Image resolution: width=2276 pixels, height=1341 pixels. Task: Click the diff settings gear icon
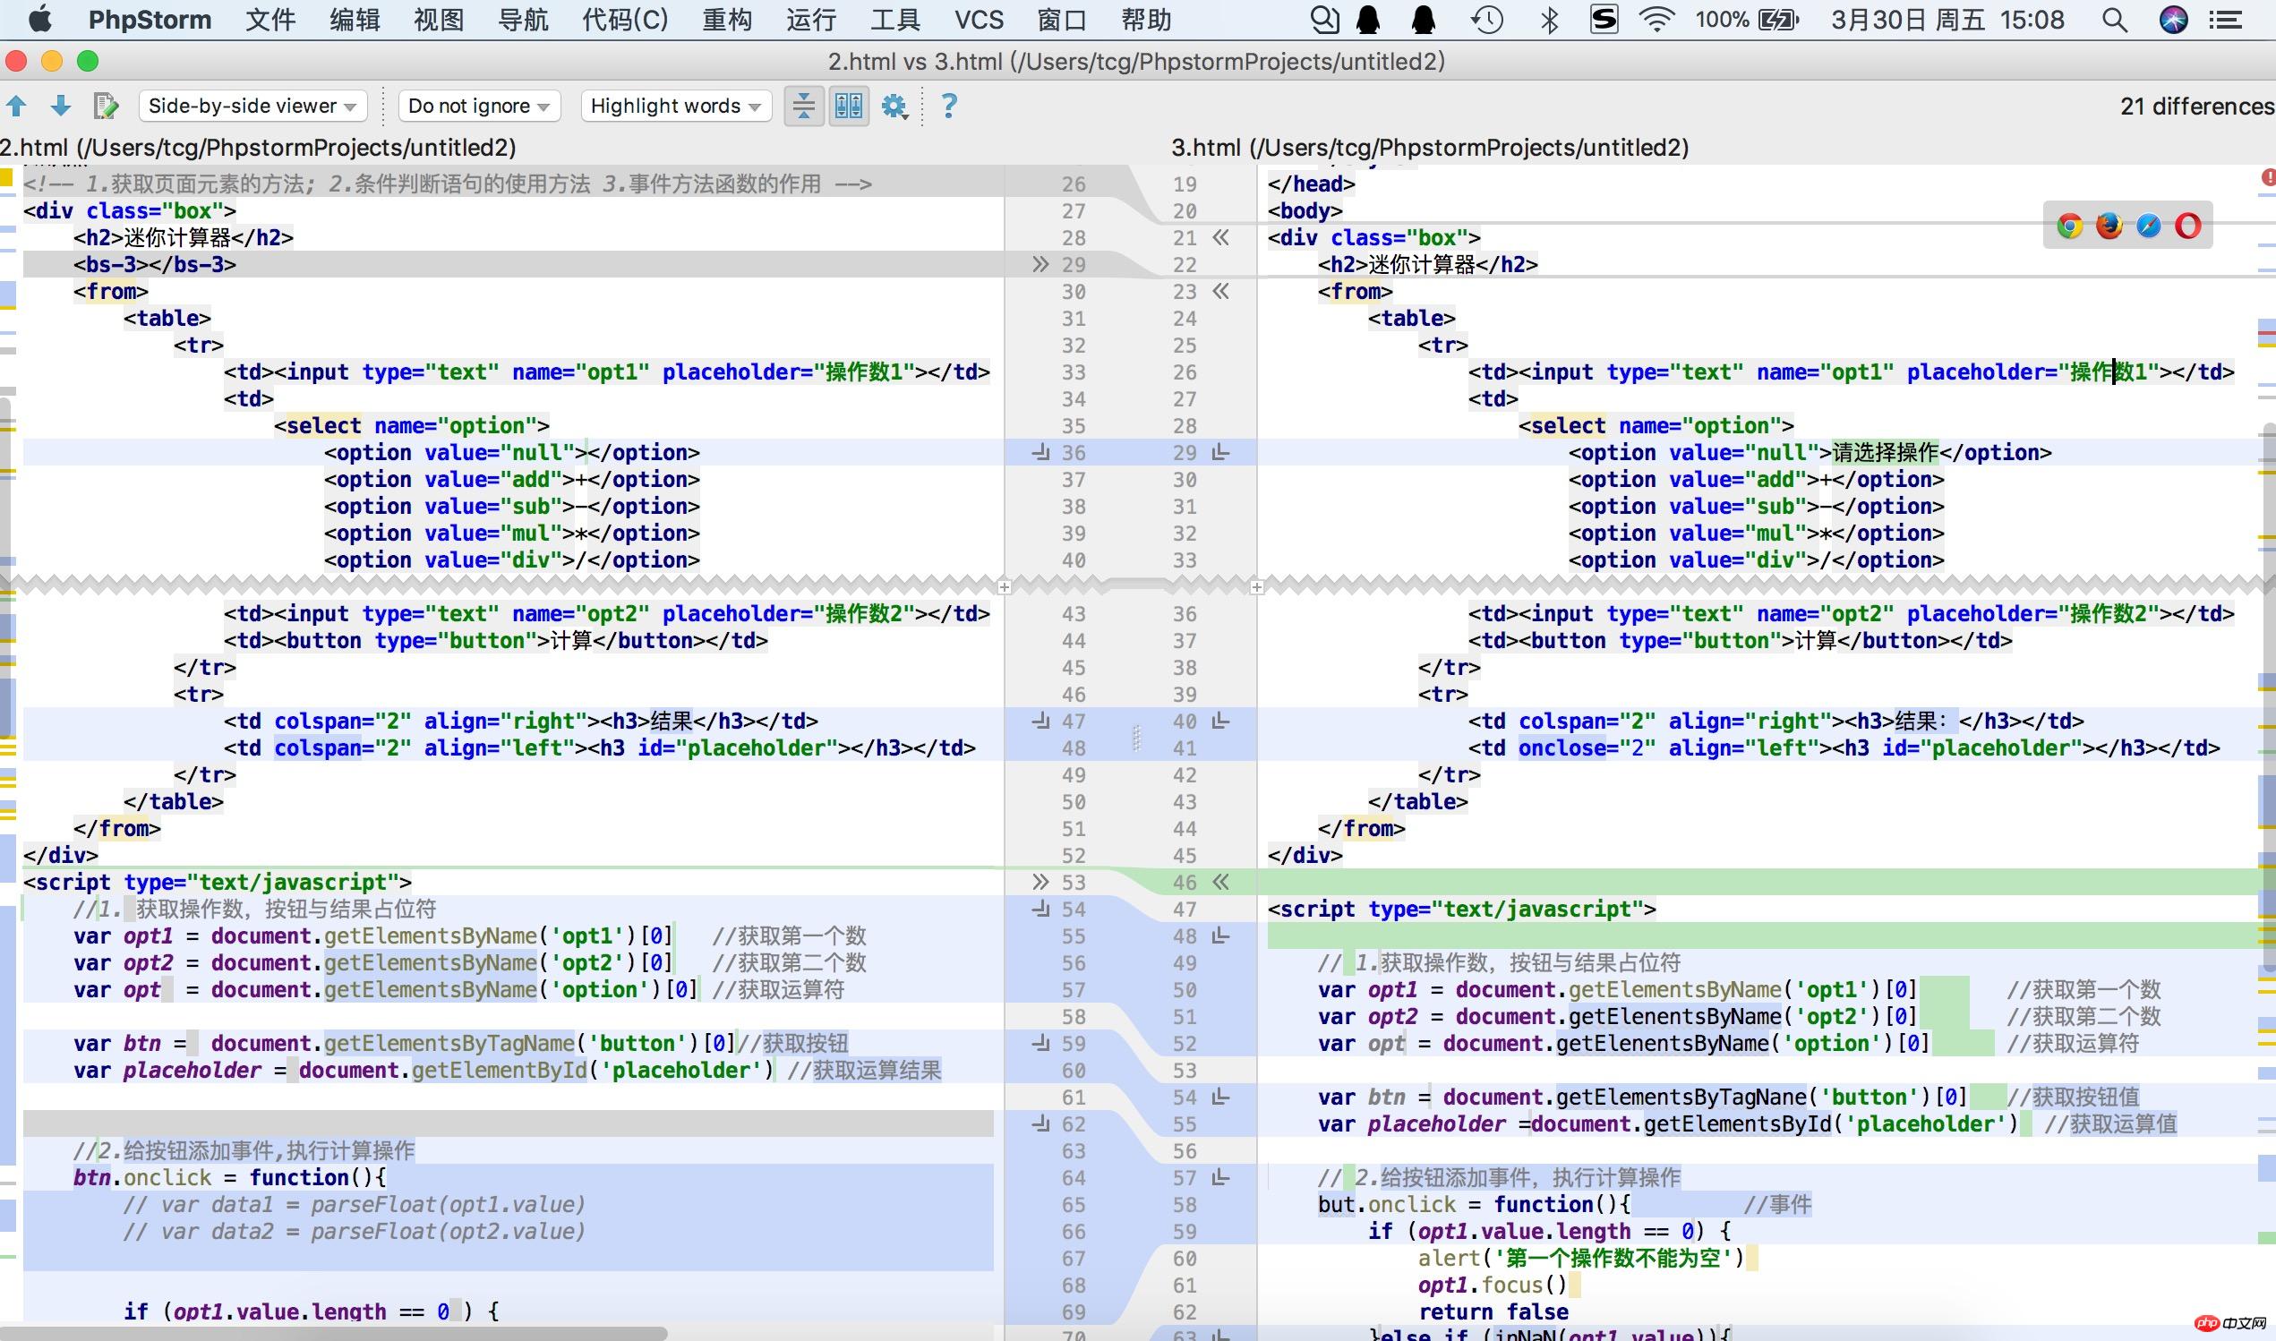(x=899, y=106)
